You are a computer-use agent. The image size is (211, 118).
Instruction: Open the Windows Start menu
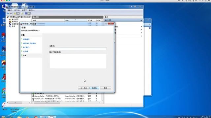(3, 117)
